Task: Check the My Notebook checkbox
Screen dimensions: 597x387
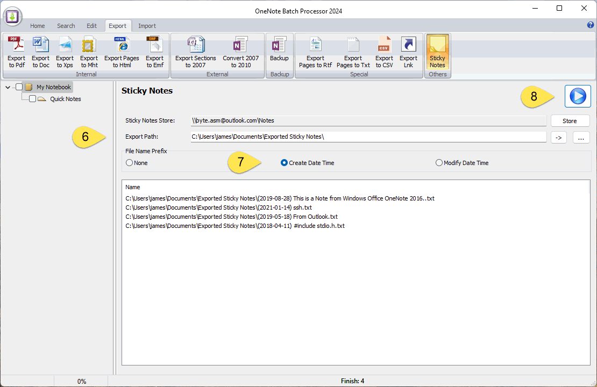Action: (x=19, y=87)
